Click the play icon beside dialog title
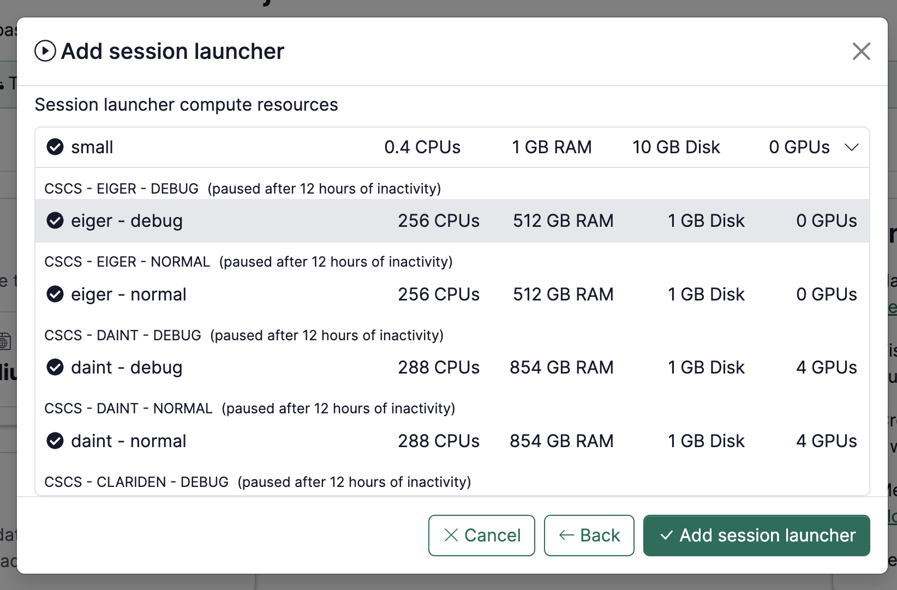The height and width of the screenshot is (590, 897). pos(46,51)
